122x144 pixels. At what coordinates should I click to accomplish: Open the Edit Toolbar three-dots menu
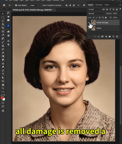(3, 92)
